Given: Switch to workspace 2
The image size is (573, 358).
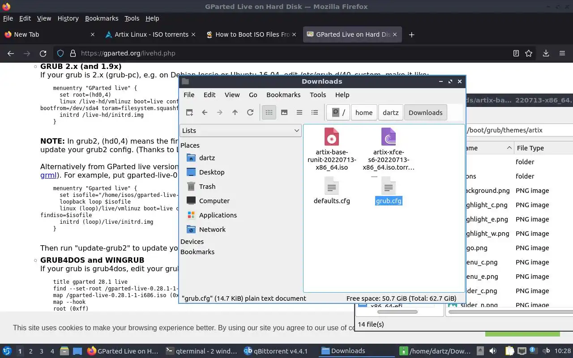Looking at the screenshot, I should [31, 351].
